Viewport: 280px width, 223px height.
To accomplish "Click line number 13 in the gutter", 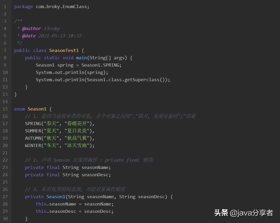I will (x=5, y=94).
